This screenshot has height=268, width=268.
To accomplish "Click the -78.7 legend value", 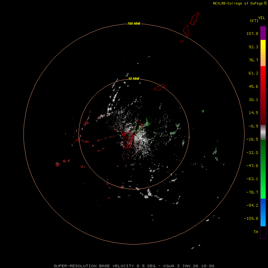I will tap(252, 192).
